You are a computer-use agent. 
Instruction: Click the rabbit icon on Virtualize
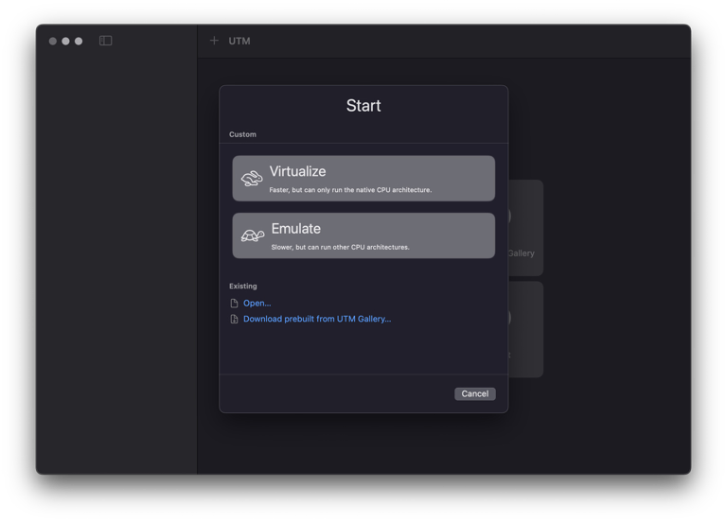click(252, 179)
